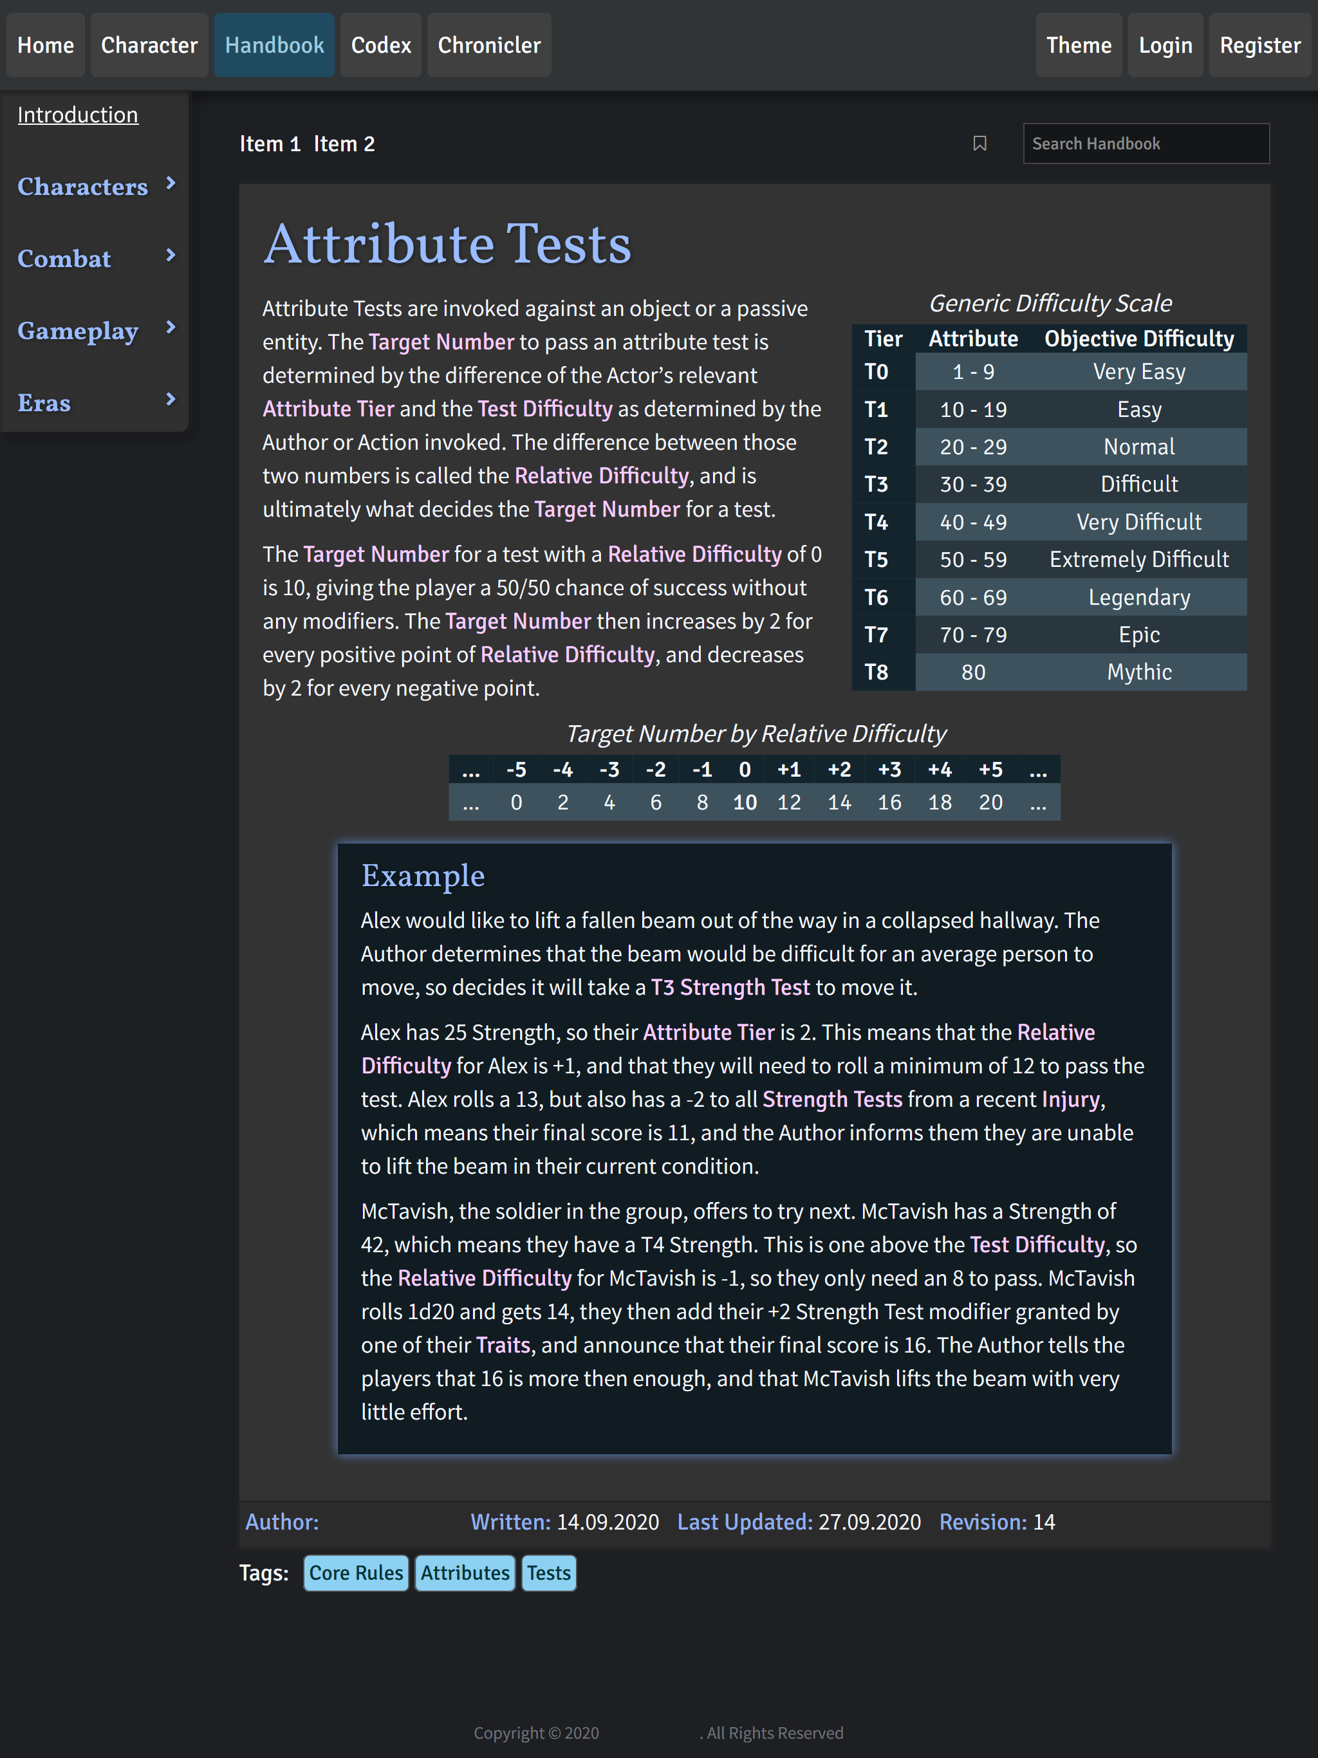Click the Search Handbook input field

click(1146, 144)
